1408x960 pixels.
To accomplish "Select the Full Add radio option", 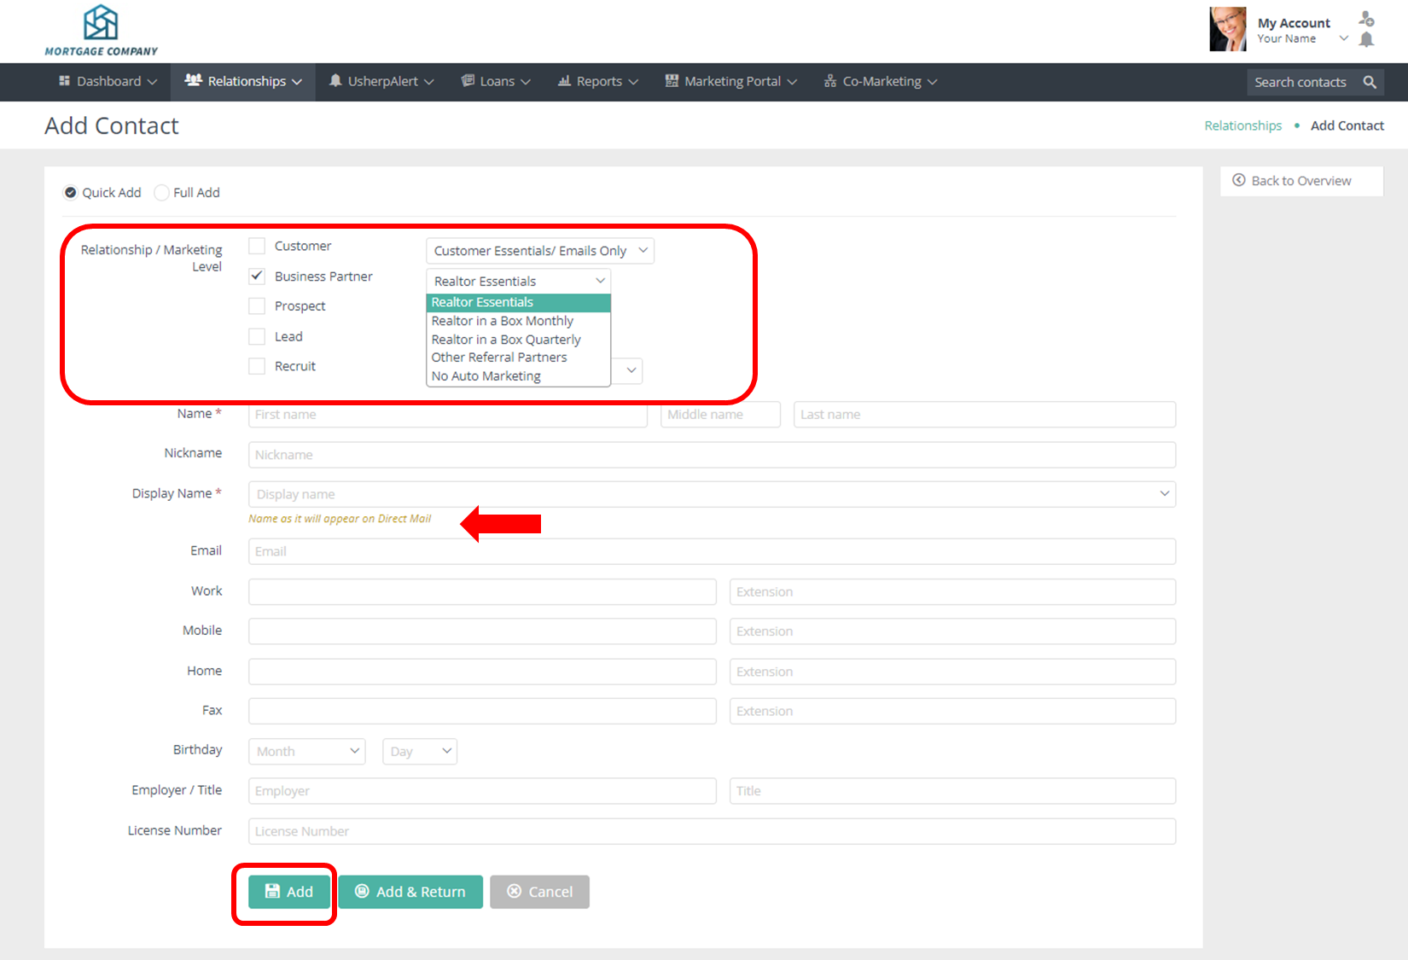I will click(x=162, y=193).
